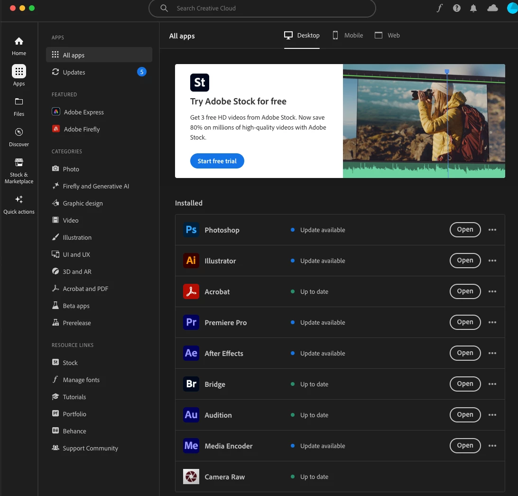Open more options for Media Encoder

(x=492, y=445)
